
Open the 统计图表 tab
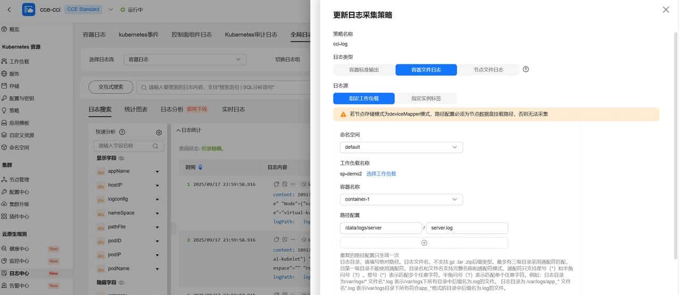(x=136, y=109)
